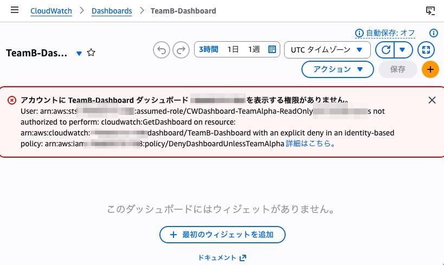Open CloudShell icon in top bar
The image size is (444, 265).
point(430,11)
